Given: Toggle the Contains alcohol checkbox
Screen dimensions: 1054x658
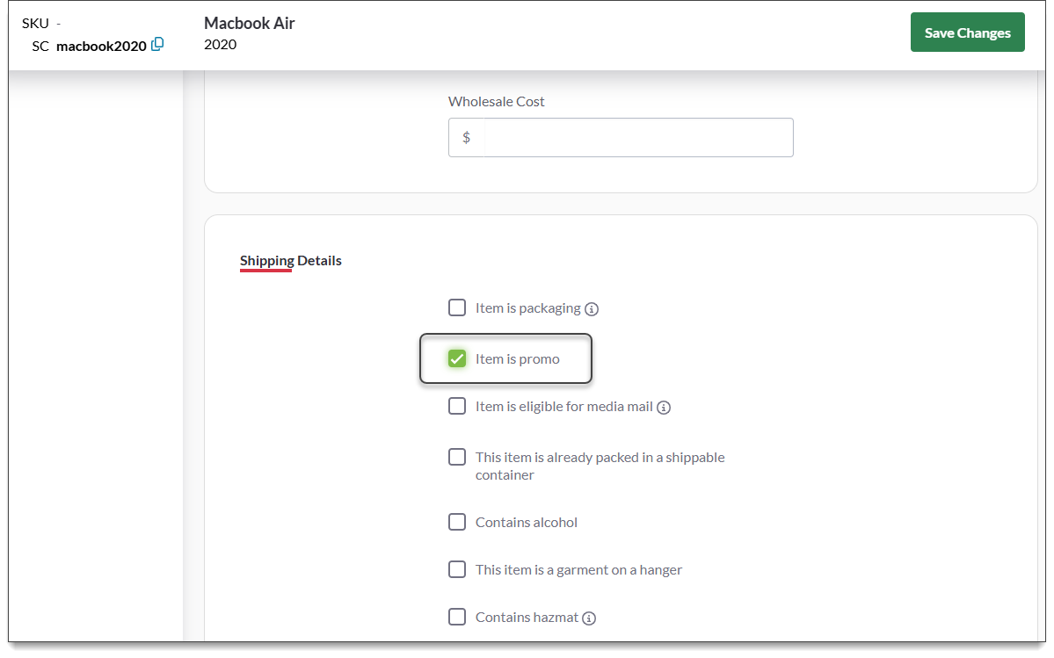Looking at the screenshot, I should coord(457,522).
